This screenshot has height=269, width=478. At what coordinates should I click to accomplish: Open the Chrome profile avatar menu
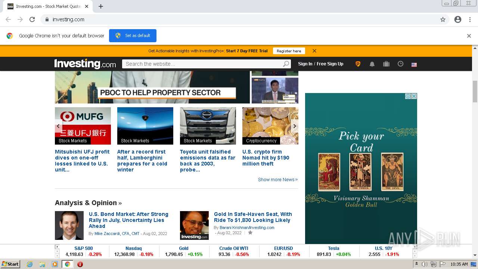click(x=458, y=19)
